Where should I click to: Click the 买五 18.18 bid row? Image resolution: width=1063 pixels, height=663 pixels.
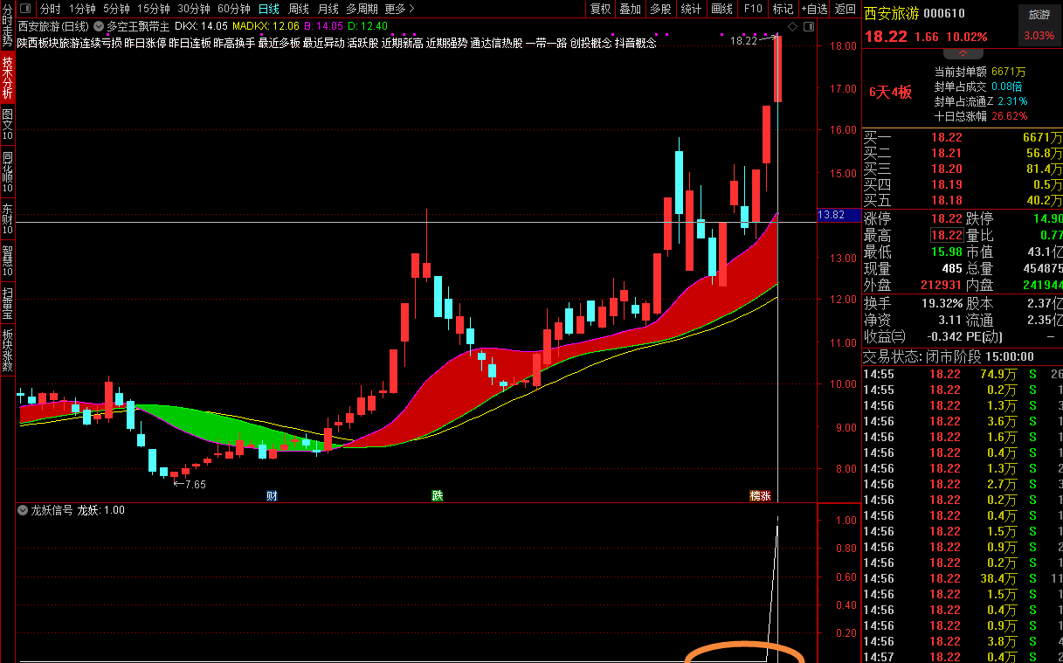tap(963, 200)
